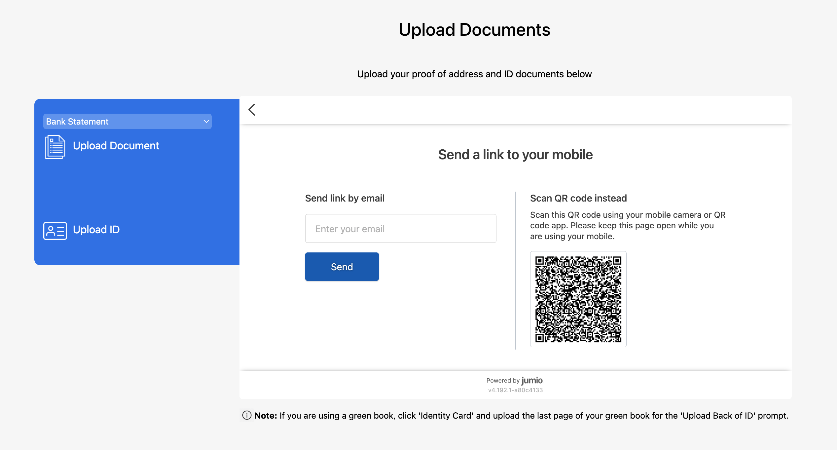Image resolution: width=837 pixels, height=450 pixels.
Task: Click the ID card icon
Action: [x=55, y=231]
